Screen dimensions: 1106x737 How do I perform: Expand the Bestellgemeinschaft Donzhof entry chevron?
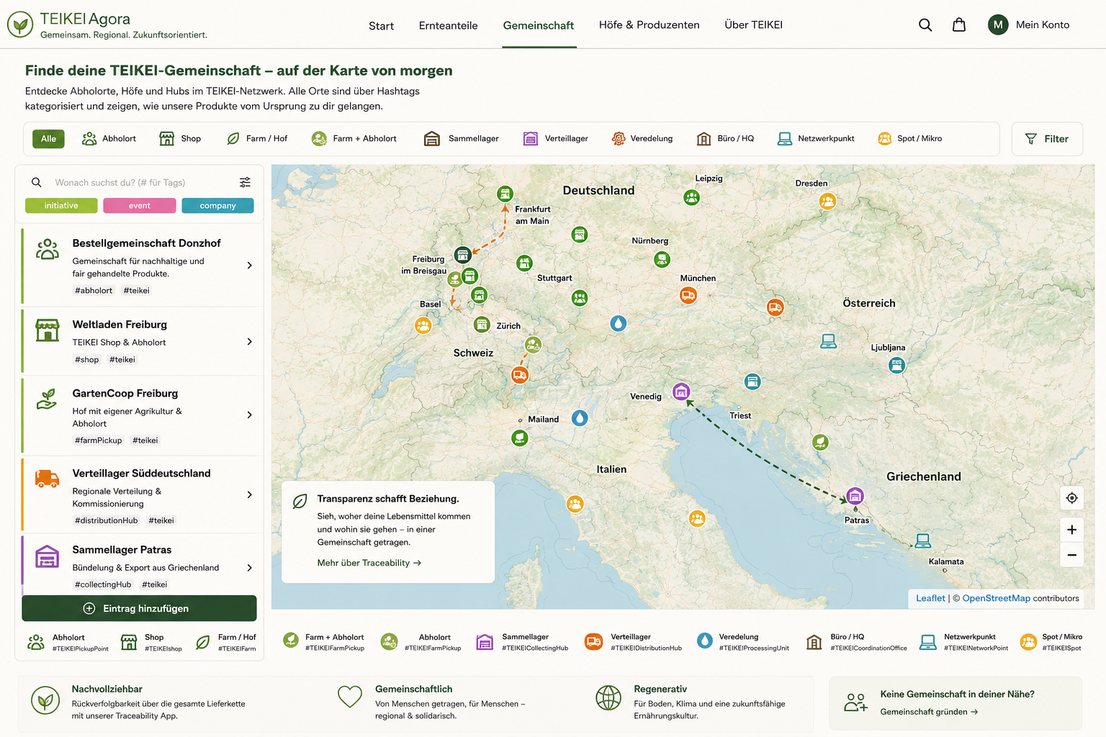(249, 266)
